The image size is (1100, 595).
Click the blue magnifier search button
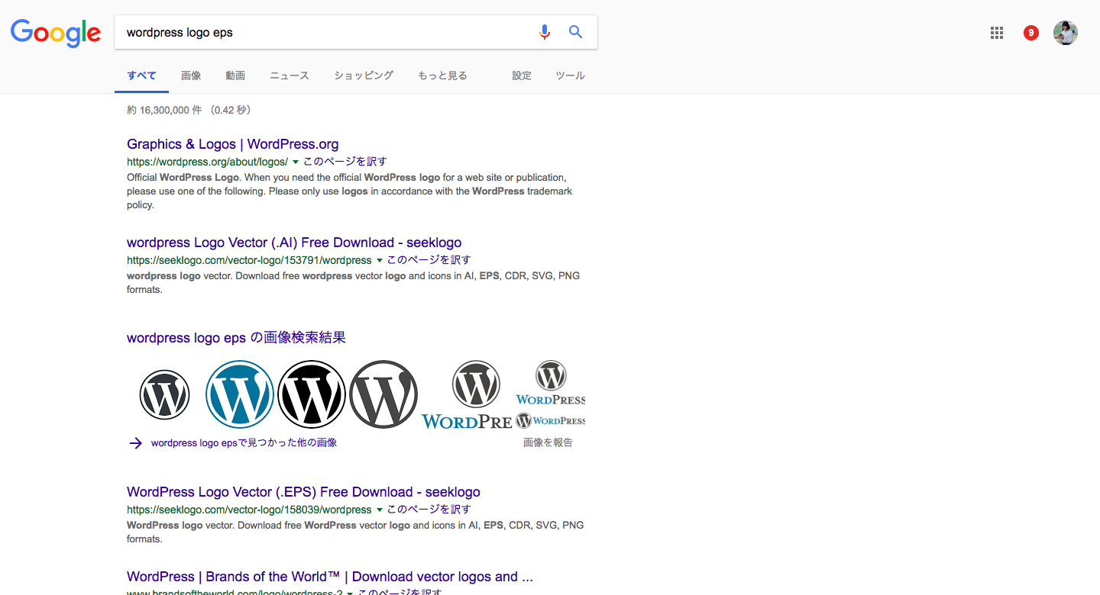[576, 32]
